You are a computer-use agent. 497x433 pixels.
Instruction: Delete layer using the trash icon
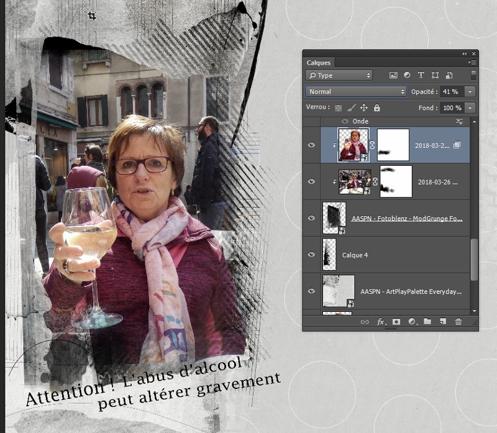click(458, 322)
